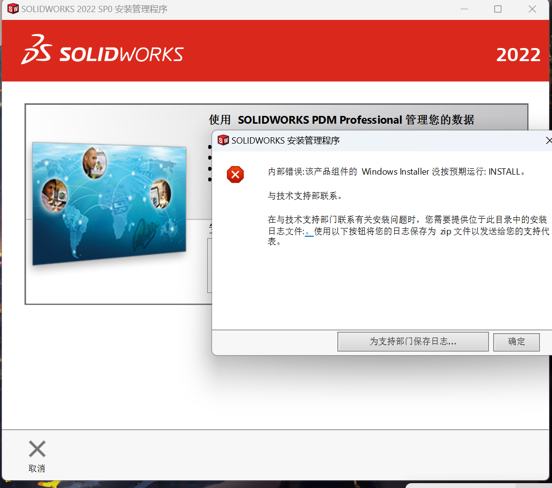Close the error dialog with its X

pos(548,141)
